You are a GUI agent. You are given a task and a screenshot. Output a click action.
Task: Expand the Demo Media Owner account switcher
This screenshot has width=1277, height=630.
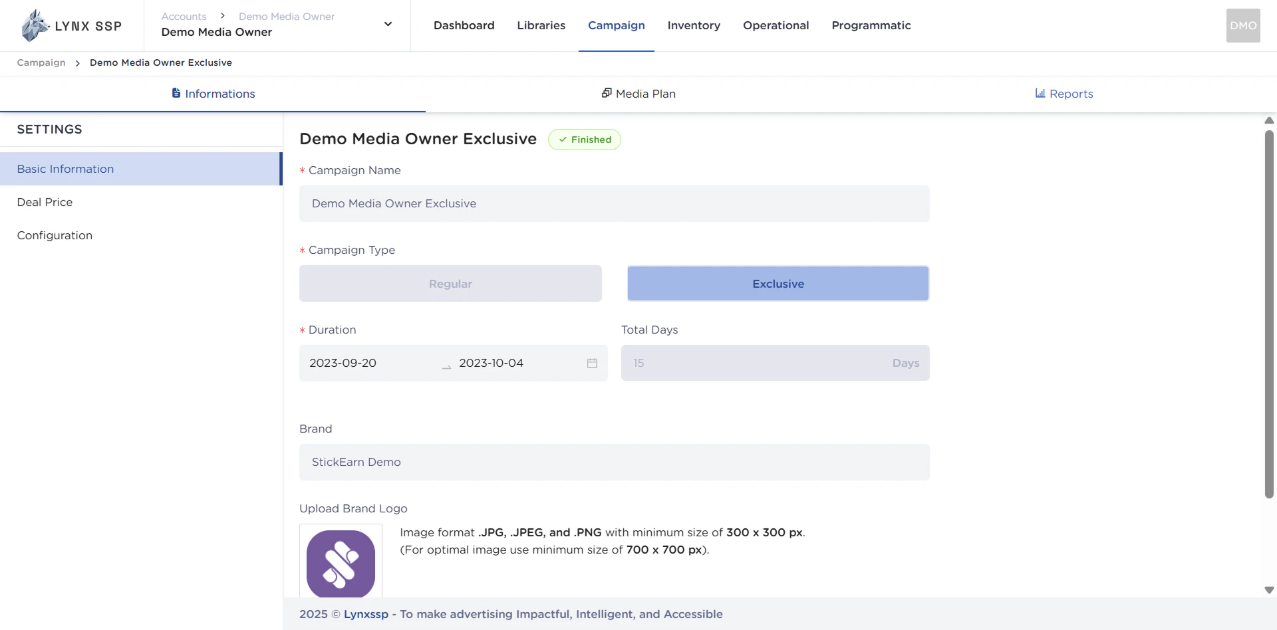point(388,23)
